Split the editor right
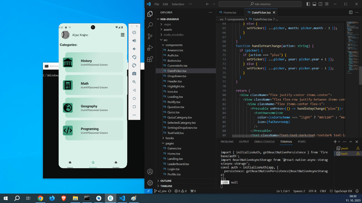 tap(351, 12)
